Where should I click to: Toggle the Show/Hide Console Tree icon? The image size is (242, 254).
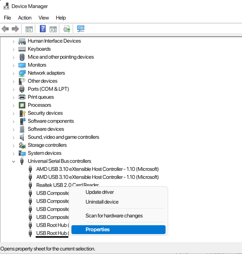(x=29, y=29)
